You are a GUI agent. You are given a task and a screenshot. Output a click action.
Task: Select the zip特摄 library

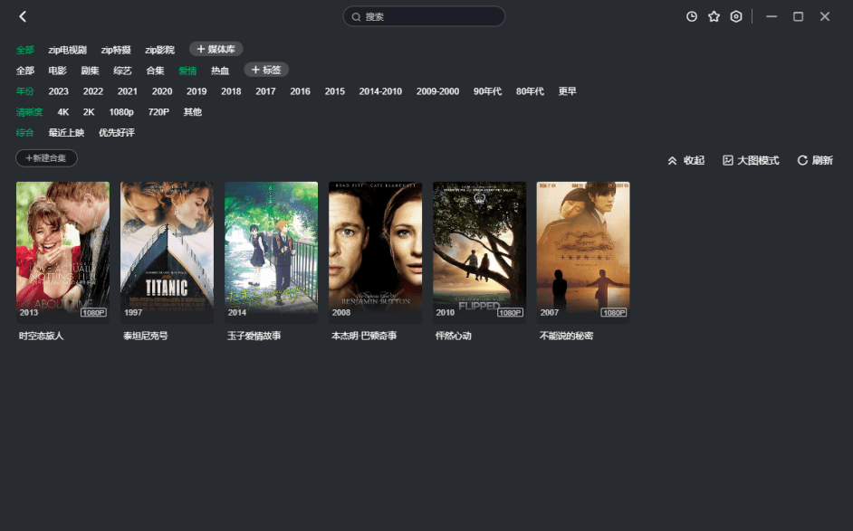pyautogui.click(x=116, y=50)
